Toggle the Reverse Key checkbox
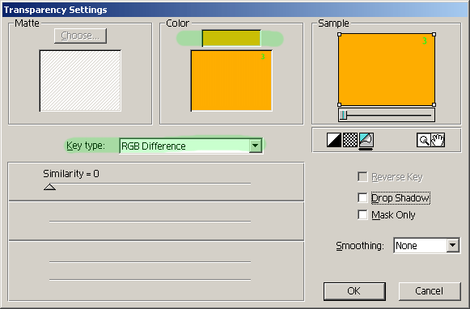This screenshot has height=309, width=470. click(x=362, y=177)
